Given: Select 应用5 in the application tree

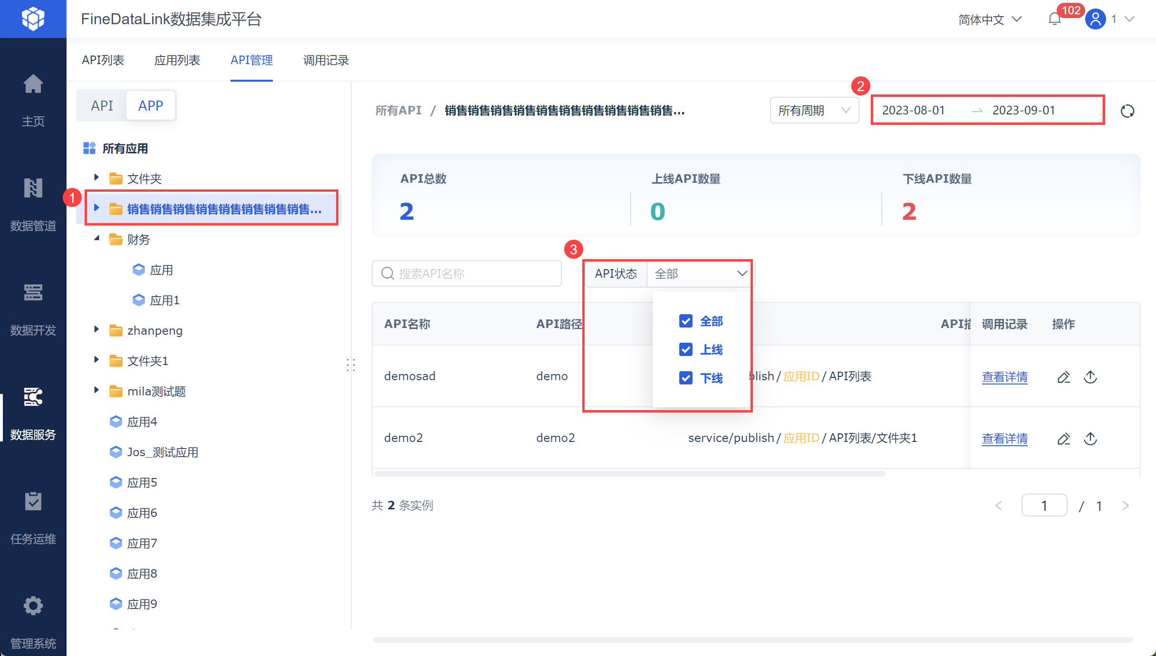Looking at the screenshot, I should pyautogui.click(x=142, y=483).
